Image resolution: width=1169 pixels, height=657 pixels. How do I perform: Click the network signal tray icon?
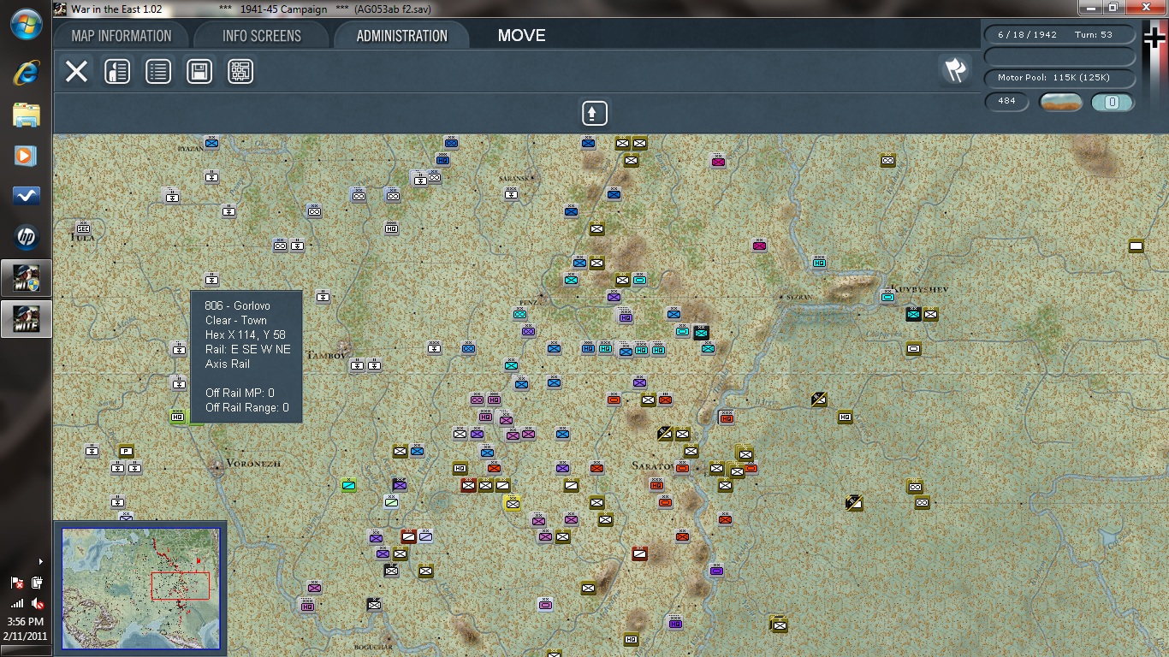click(17, 603)
